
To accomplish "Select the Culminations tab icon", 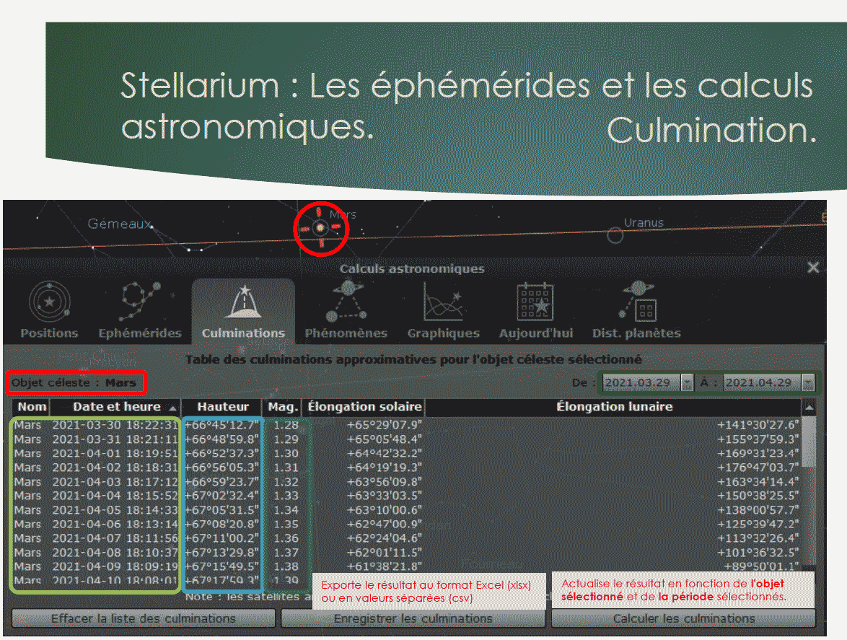I will click(244, 302).
